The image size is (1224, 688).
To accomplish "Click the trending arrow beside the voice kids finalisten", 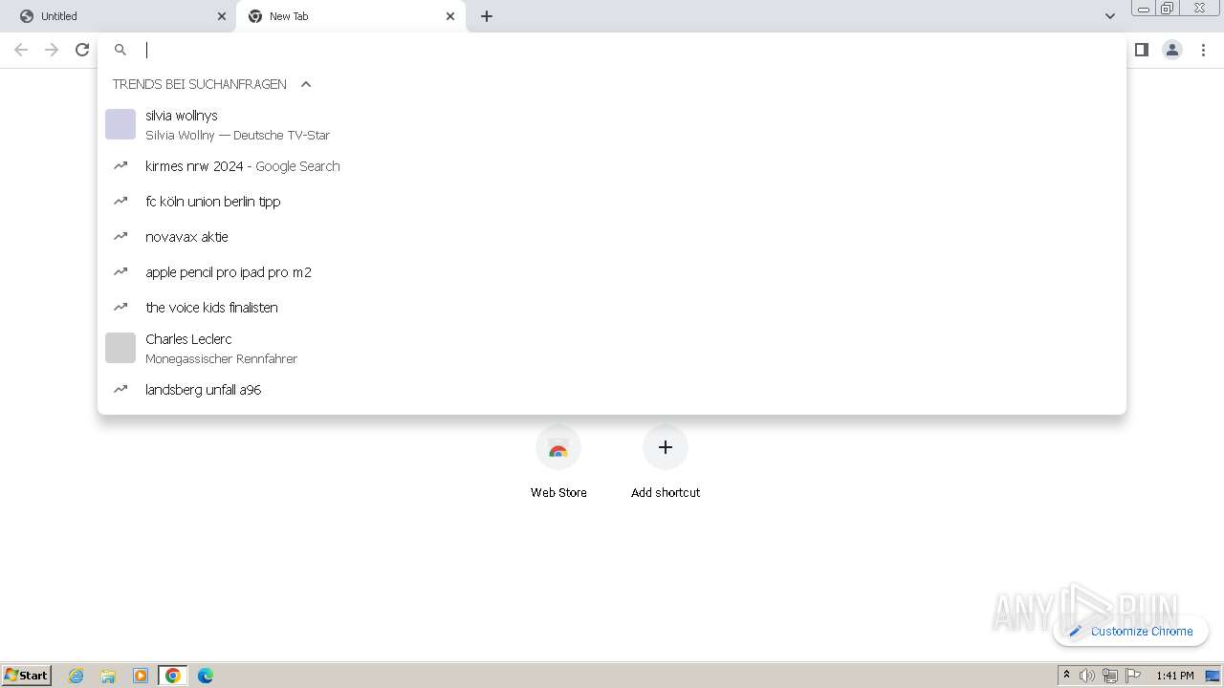I will click(120, 307).
